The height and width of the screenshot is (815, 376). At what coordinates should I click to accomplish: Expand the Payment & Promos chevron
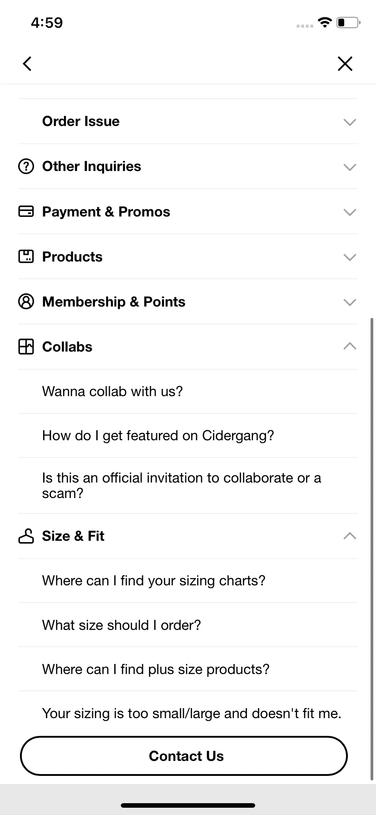coord(350,212)
